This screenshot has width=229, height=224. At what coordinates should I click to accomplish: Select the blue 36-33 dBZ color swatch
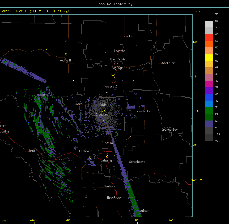click(x=209, y=97)
